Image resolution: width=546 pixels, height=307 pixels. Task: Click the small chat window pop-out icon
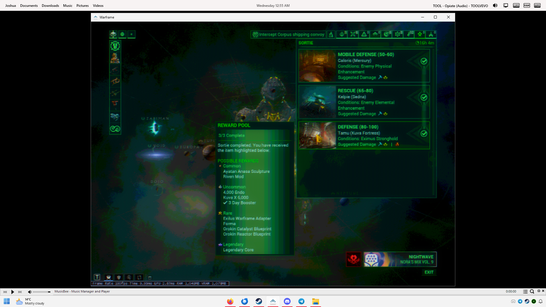tap(150, 278)
